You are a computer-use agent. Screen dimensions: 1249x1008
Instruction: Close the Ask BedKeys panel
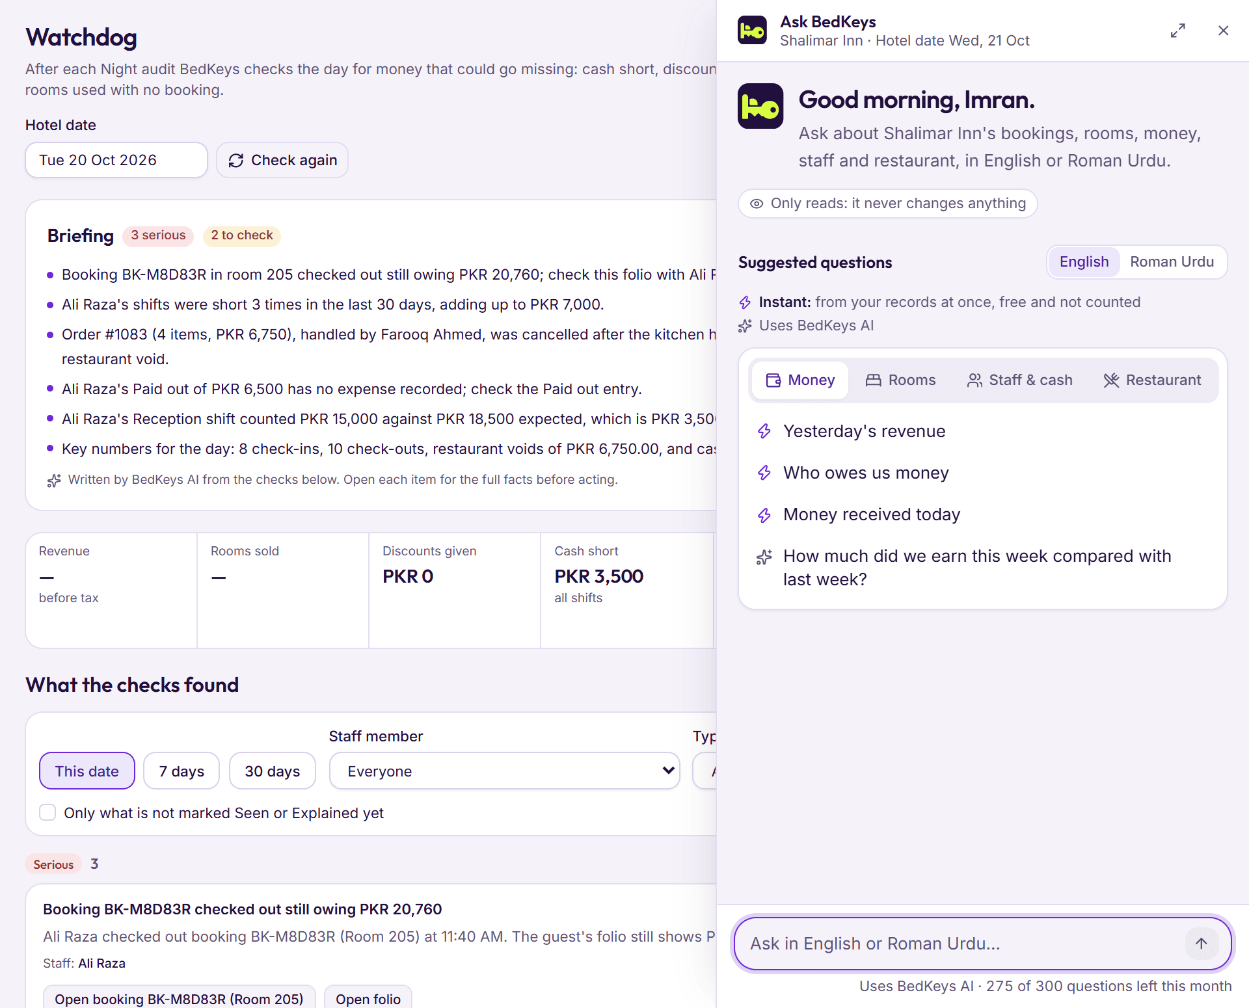1223,31
